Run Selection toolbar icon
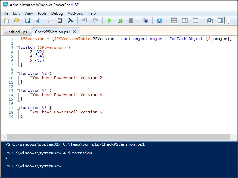The height and width of the screenshot is (178, 238). coord(120,20)
